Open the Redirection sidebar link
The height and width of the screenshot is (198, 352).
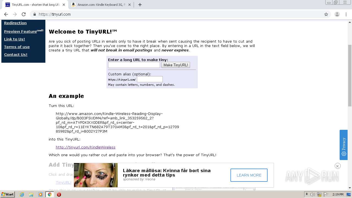[15, 23]
